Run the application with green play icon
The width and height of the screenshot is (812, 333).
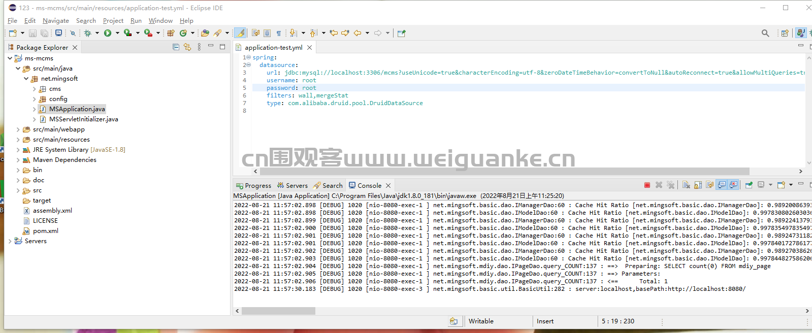108,33
